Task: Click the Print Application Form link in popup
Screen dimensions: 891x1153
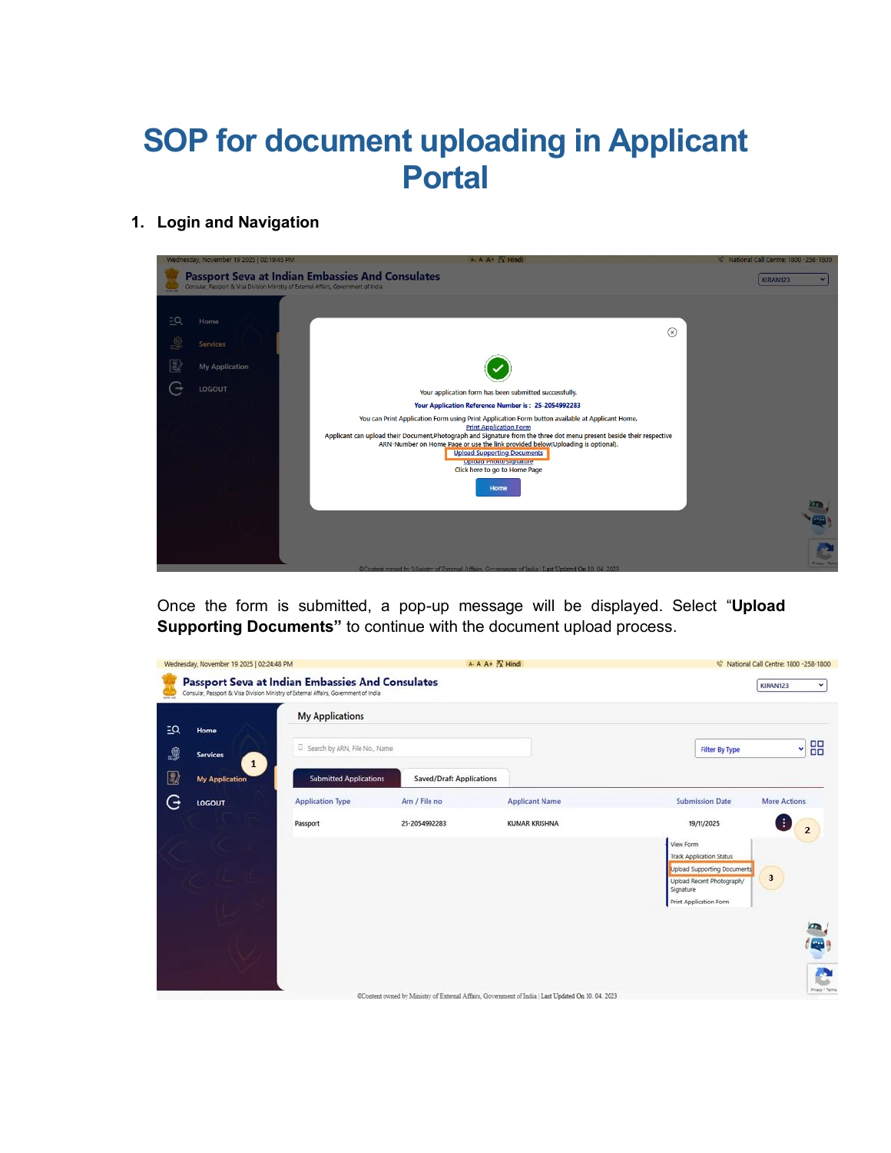Action: [498, 427]
